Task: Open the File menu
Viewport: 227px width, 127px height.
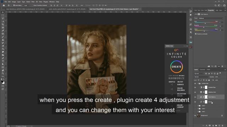Action: click(6, 2)
